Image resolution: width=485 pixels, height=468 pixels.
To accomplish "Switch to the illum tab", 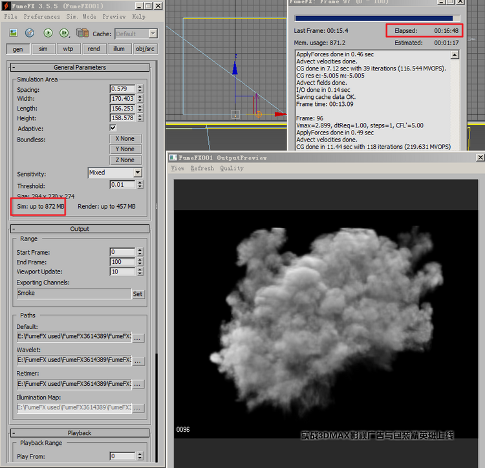I will pos(119,49).
